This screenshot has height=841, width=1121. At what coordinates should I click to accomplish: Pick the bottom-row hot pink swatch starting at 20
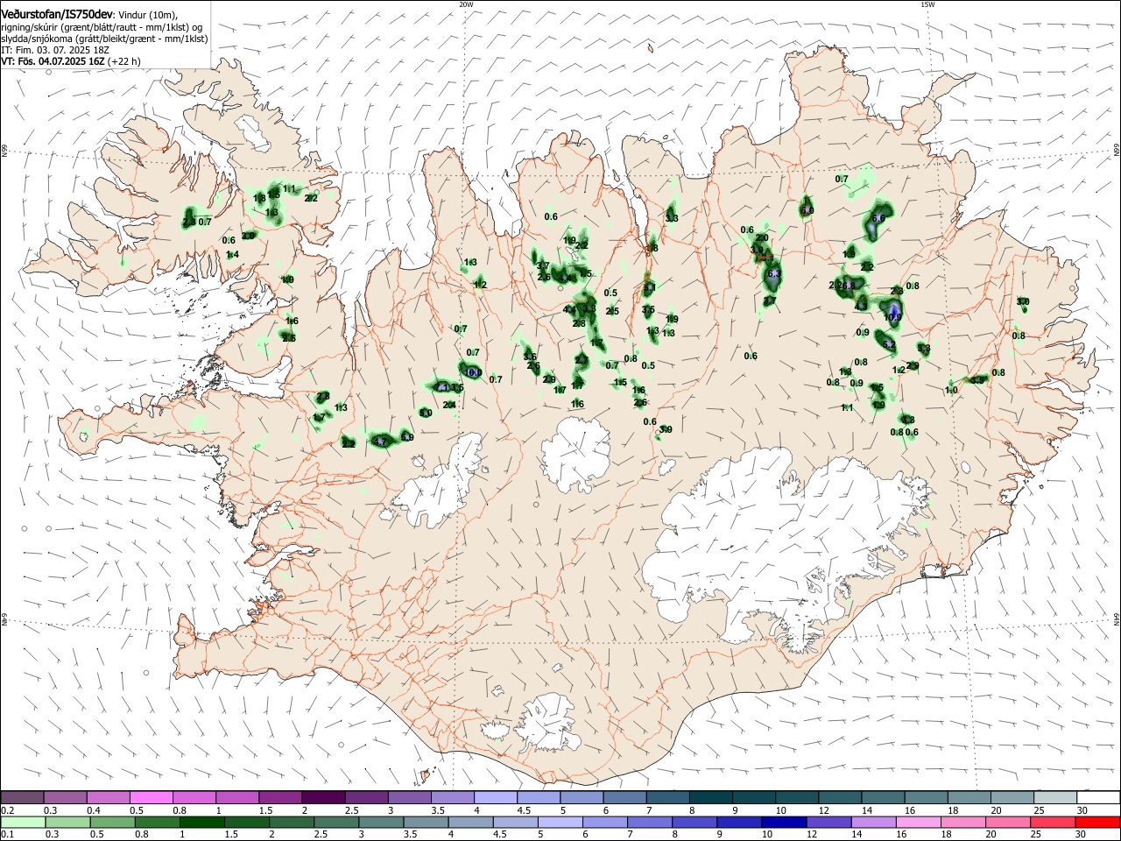tap(1008, 822)
